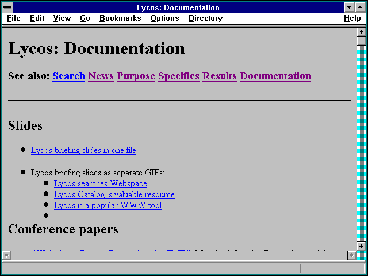368x276 pixels.
Task: Click the 'See also:' label
Action: 29,76
